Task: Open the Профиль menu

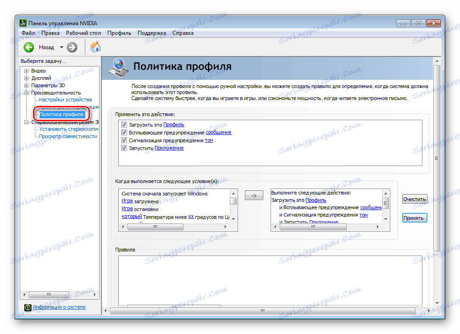Action: [119, 33]
